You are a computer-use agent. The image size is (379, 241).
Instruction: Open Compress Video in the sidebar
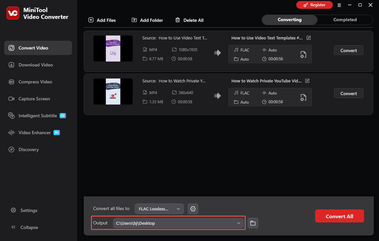(38, 82)
